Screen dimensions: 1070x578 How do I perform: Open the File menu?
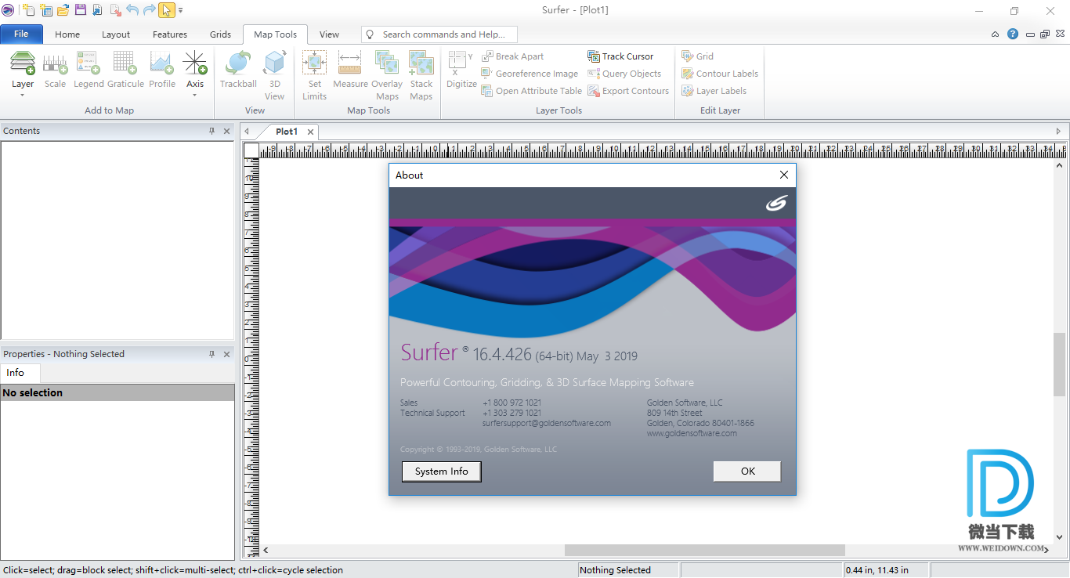[x=21, y=34]
